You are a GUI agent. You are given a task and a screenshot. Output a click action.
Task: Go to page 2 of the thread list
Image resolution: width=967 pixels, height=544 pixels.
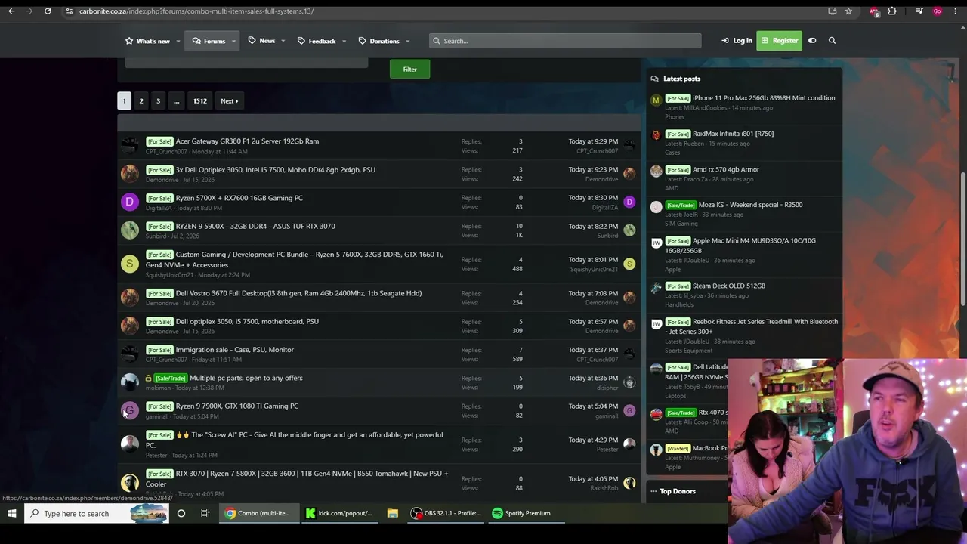coord(141,101)
